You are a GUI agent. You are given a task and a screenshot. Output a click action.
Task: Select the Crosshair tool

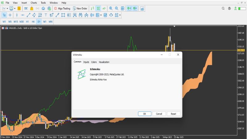click(x=10, y=15)
